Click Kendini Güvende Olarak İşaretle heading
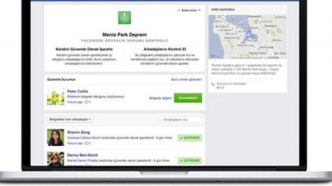The height and width of the screenshot is (186, 332). 84,49
